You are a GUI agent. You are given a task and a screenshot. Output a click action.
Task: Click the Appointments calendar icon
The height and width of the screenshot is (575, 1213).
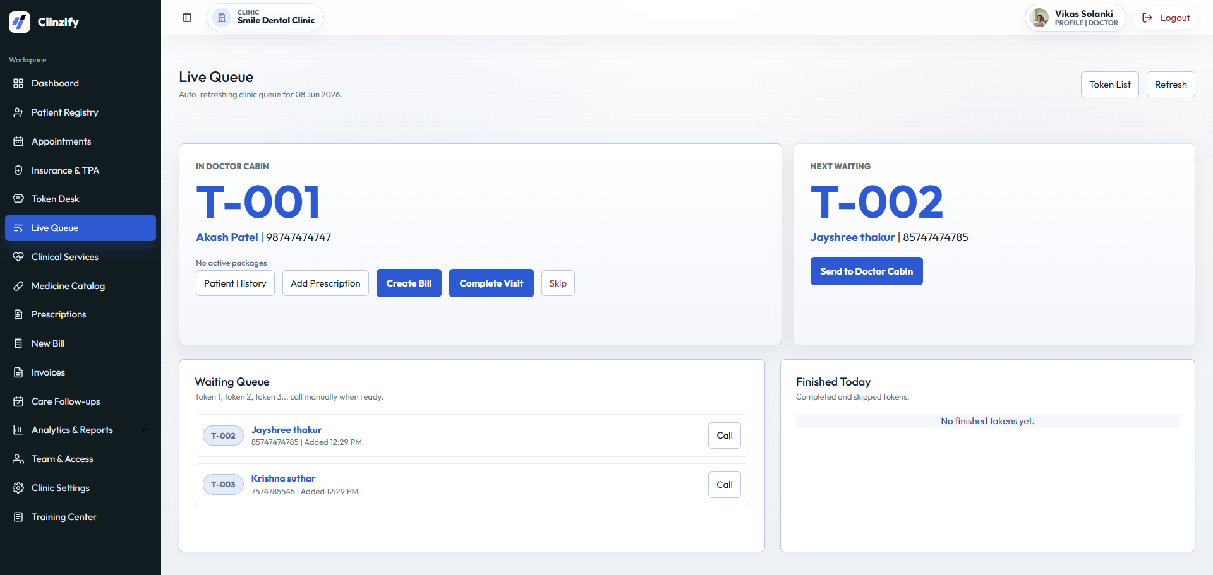[18, 141]
